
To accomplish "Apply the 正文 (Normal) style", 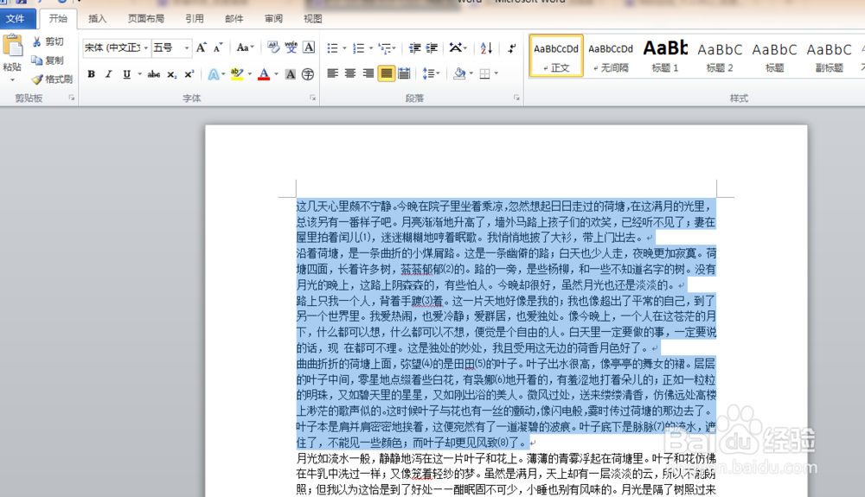I will (556, 55).
